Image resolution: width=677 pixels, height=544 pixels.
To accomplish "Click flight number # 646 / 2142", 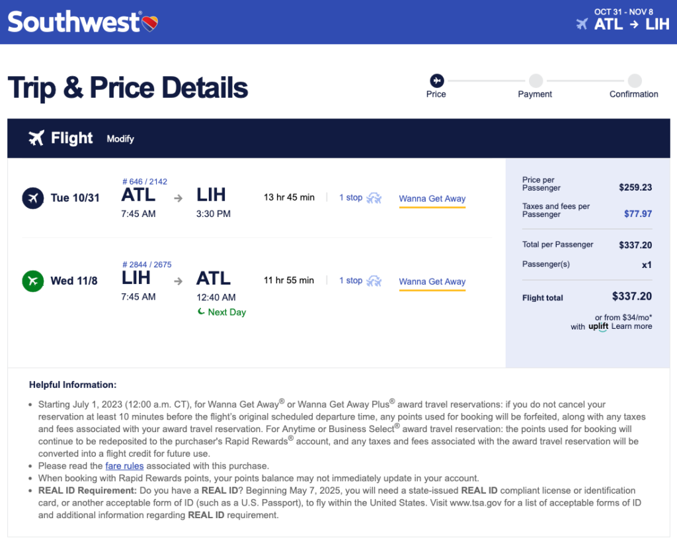I will click(x=145, y=181).
